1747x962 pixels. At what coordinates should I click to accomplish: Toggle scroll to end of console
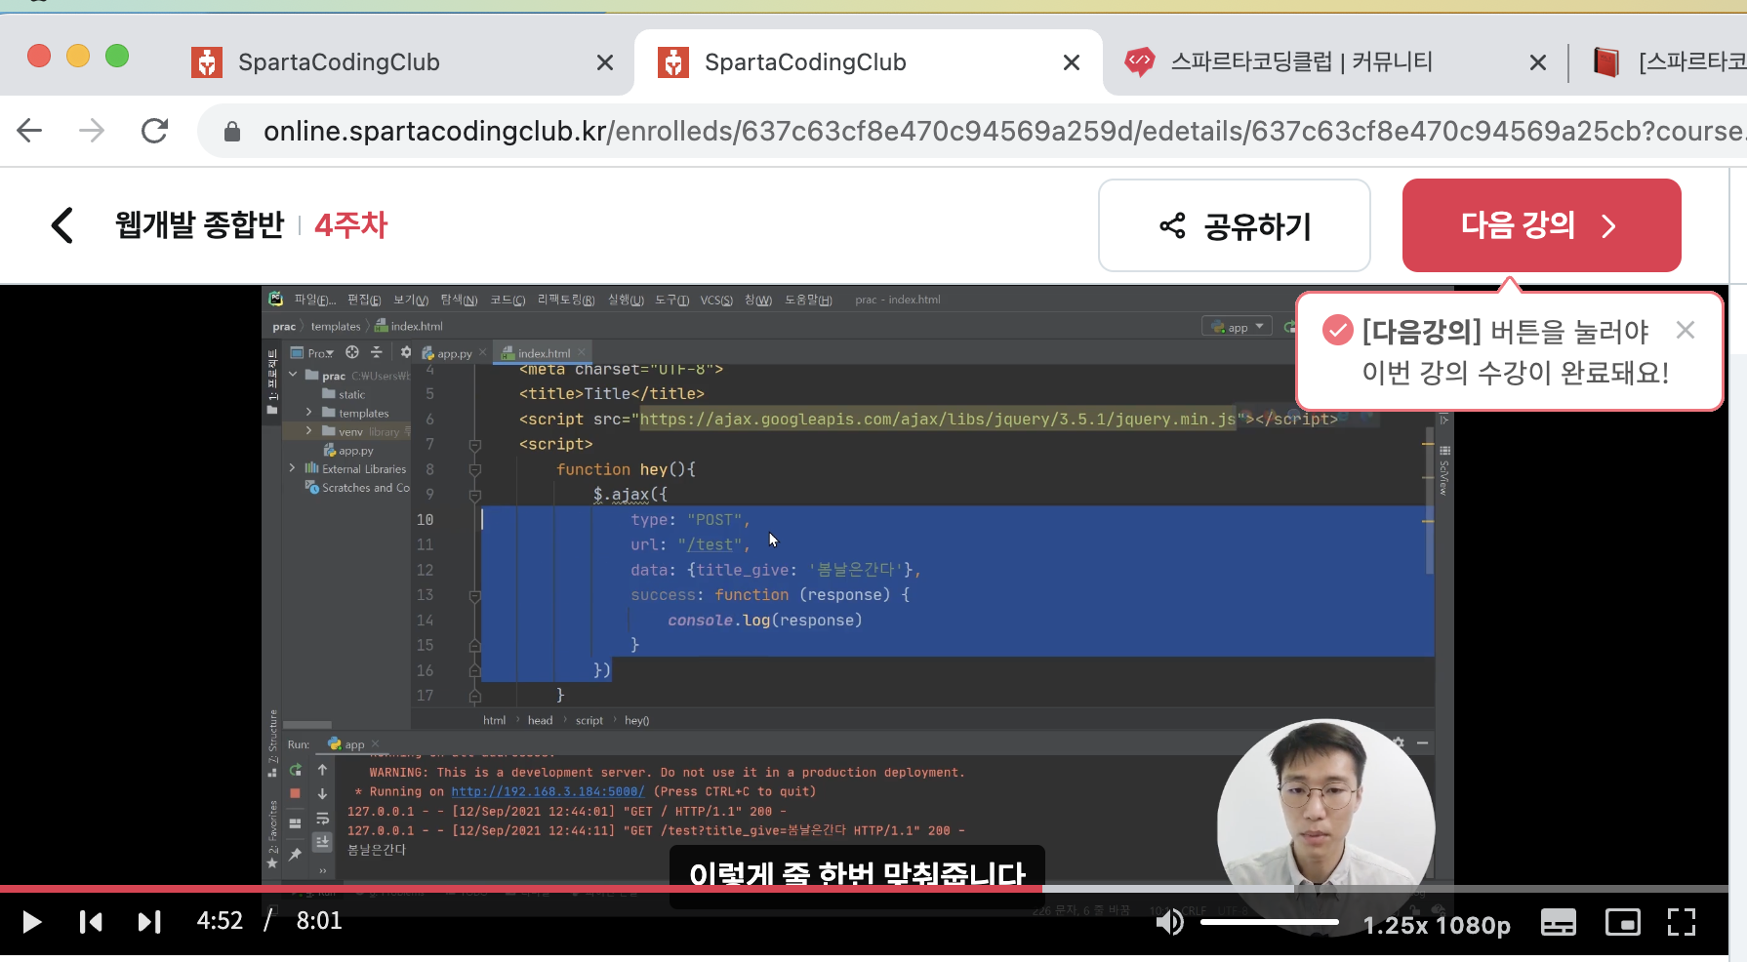(x=322, y=842)
